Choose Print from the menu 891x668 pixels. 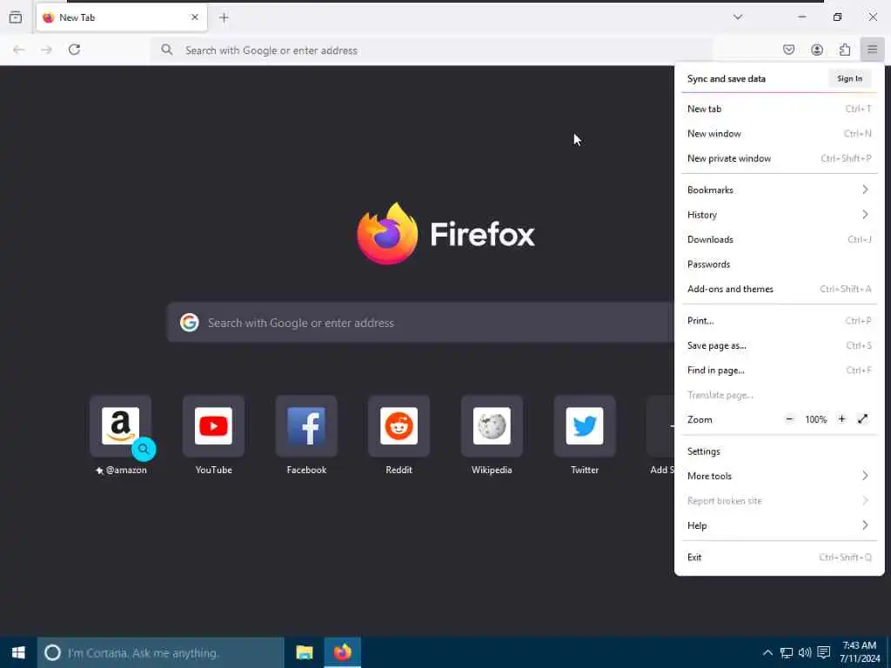click(x=779, y=320)
